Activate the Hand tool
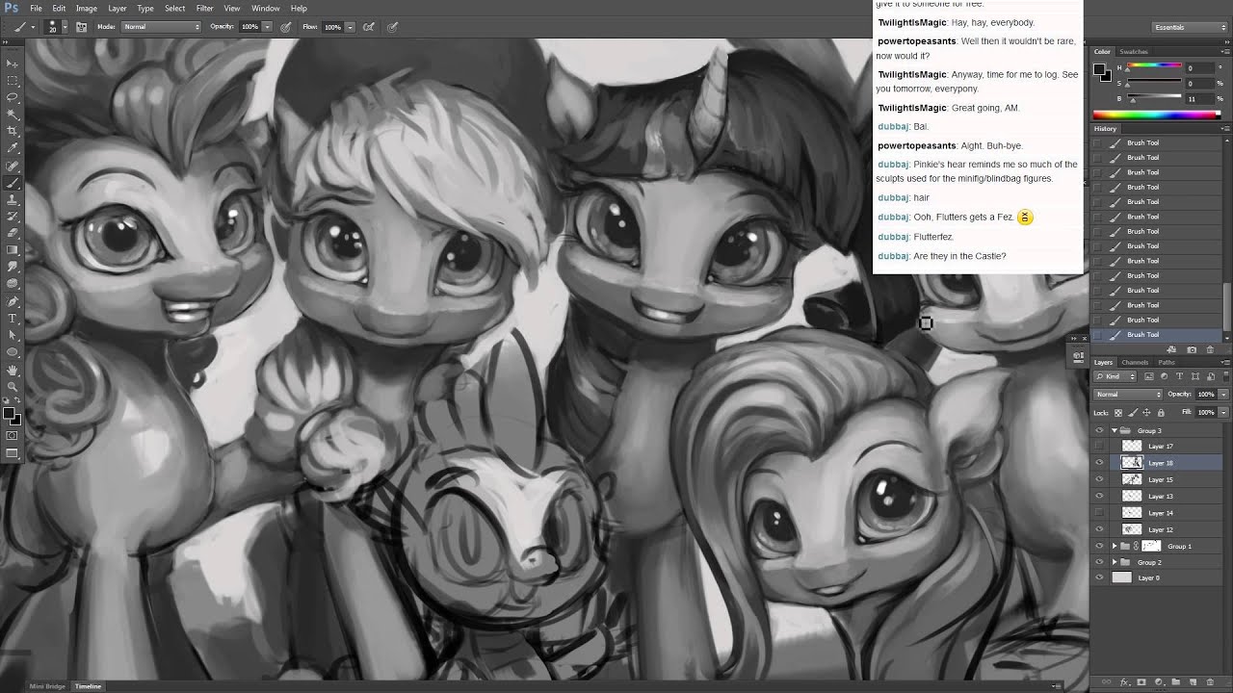This screenshot has height=693, width=1233. pos(13,370)
